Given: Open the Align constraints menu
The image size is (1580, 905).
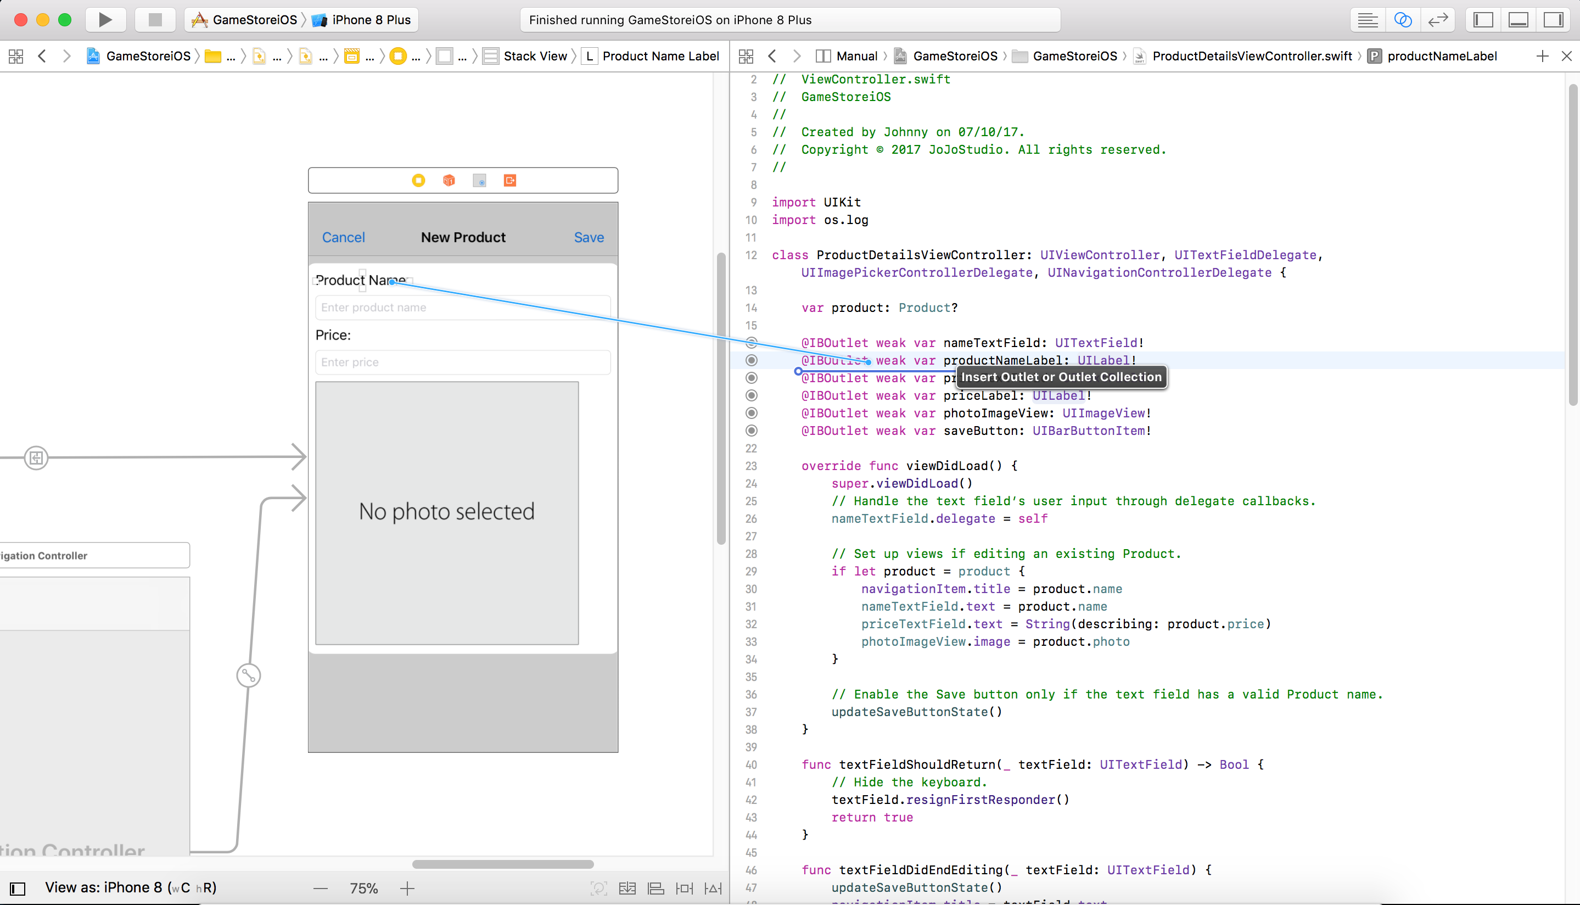Looking at the screenshot, I should click(656, 889).
